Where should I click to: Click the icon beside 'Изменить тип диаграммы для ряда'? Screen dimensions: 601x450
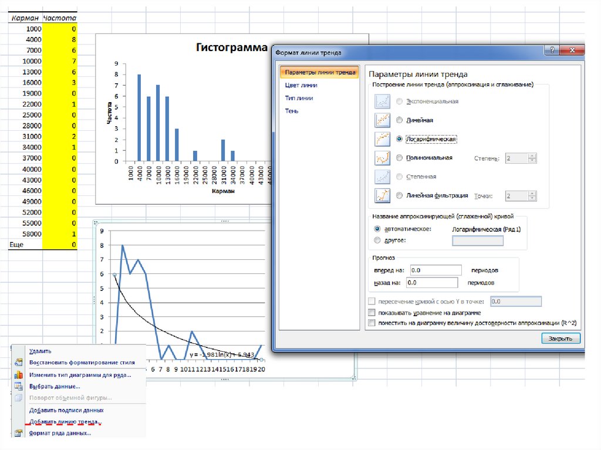(18, 375)
